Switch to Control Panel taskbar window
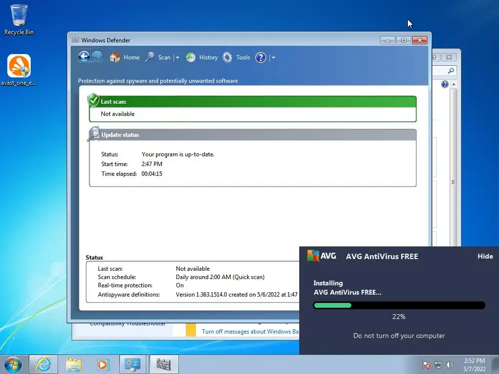The width and height of the screenshot is (499, 374). coord(133,364)
